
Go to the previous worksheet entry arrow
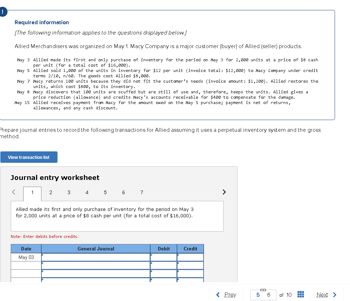(14, 192)
